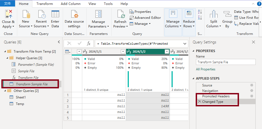Collapse Transform File from Temp folder
Image resolution: width=262 pixels, height=129 pixels.
(x=5, y=52)
